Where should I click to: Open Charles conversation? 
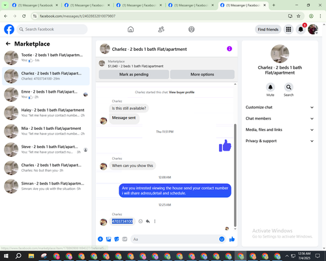coord(46,168)
